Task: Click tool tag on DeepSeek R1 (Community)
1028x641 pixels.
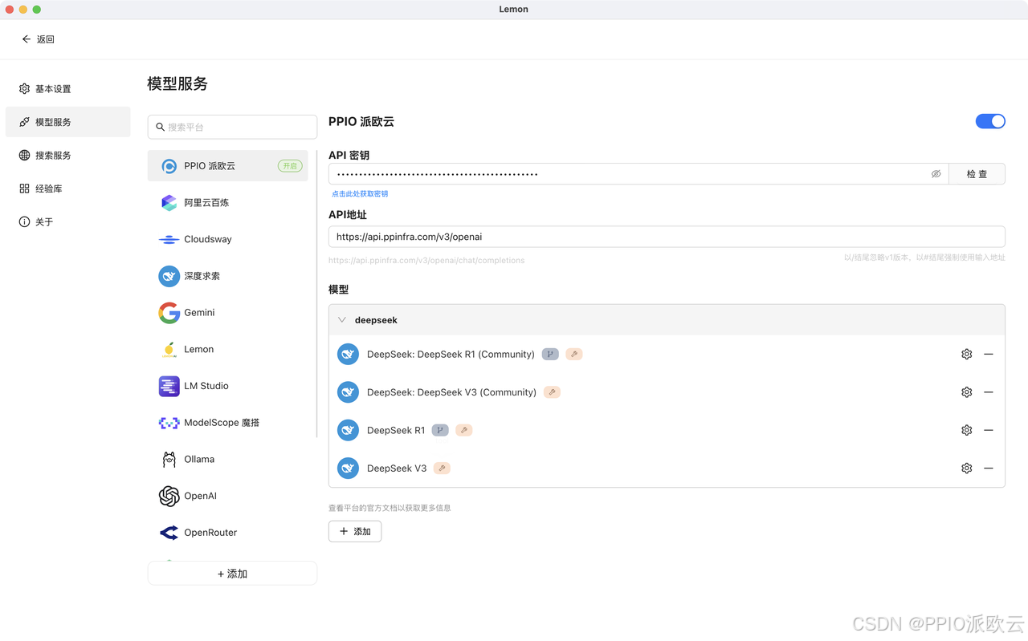Action: coord(573,354)
